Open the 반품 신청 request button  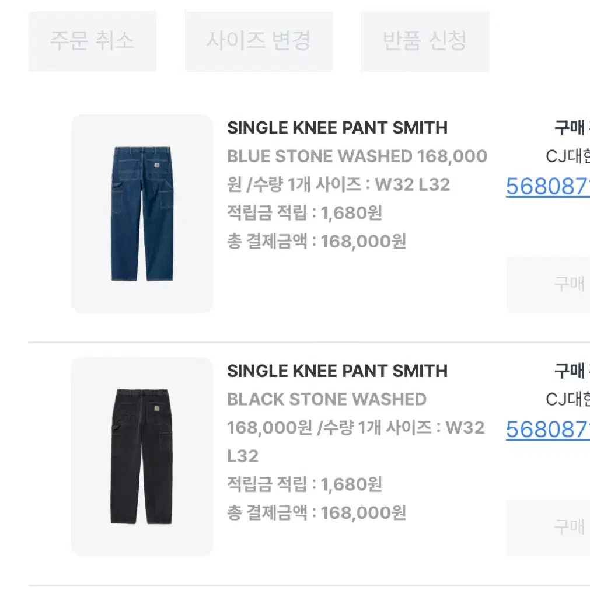pyautogui.click(x=425, y=41)
